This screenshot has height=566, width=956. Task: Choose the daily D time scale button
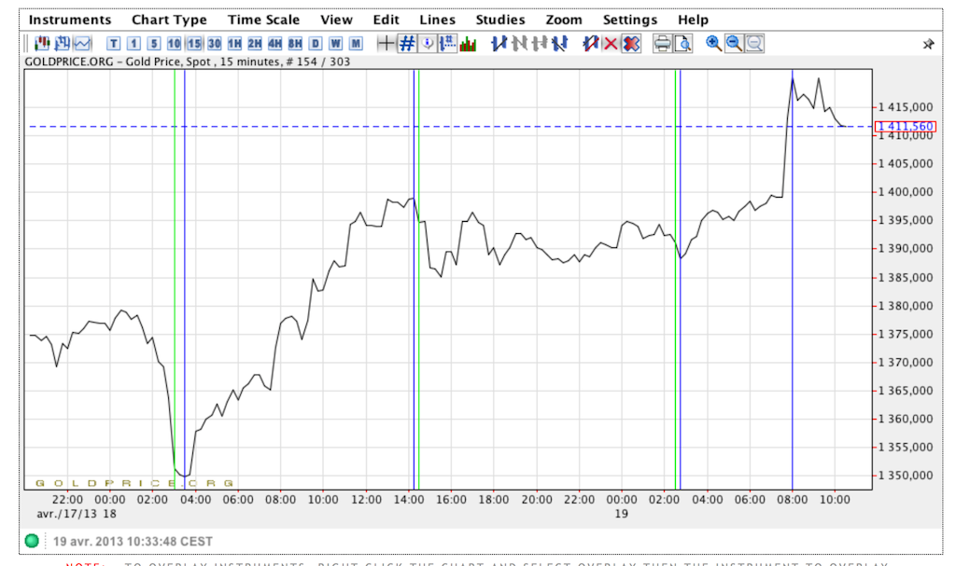click(x=316, y=43)
